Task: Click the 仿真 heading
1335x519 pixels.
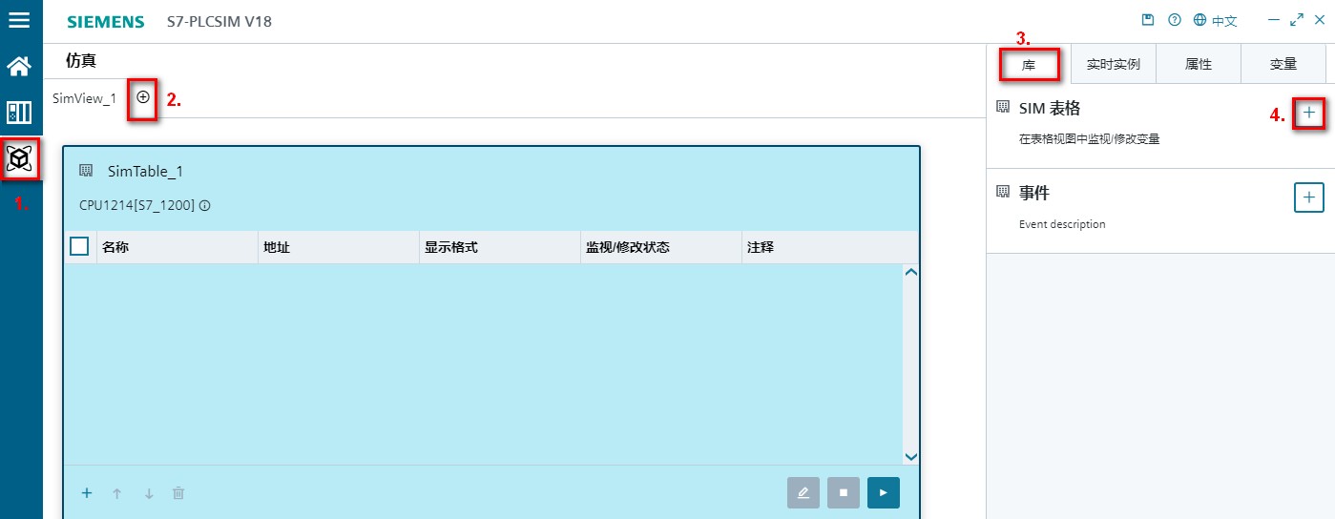Action: (81, 61)
